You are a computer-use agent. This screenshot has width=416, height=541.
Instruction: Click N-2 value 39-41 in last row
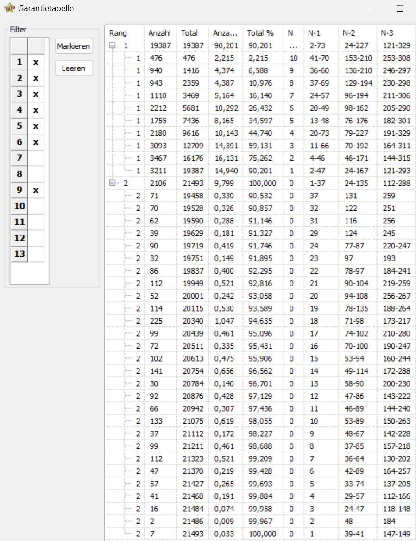pos(354,534)
